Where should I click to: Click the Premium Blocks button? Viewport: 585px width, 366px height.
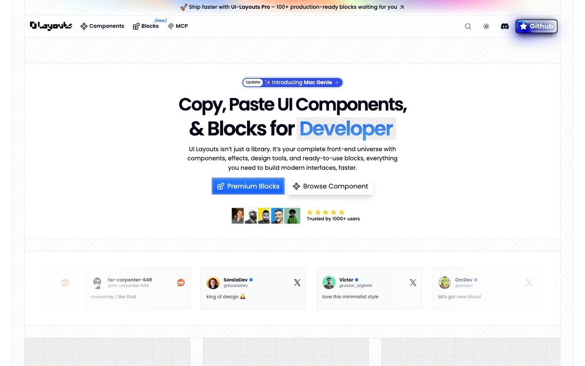(x=248, y=186)
